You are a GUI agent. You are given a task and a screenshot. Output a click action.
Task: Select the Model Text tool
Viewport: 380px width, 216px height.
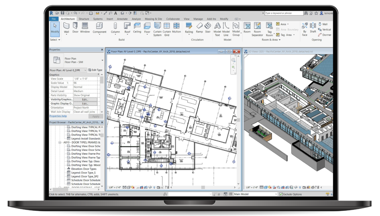tap(217, 28)
